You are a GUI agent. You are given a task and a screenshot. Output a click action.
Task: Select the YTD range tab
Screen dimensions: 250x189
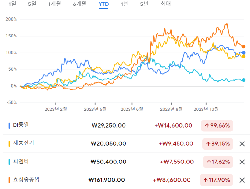tap(103, 4)
